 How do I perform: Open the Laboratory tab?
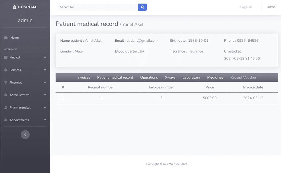(x=191, y=77)
